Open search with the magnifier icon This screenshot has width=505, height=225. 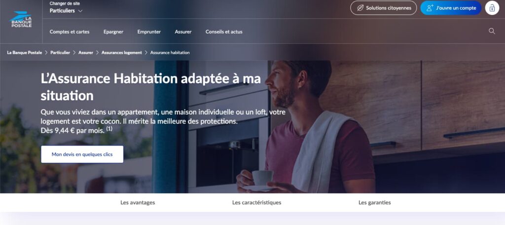click(492, 31)
